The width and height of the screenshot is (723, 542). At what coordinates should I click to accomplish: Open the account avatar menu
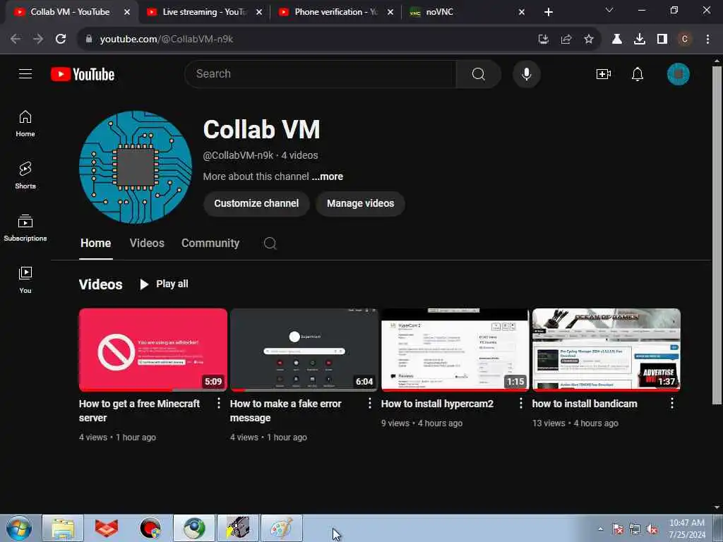click(678, 73)
